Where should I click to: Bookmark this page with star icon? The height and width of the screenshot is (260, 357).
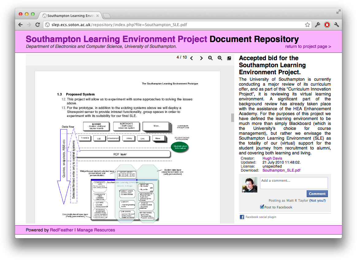[307, 25]
